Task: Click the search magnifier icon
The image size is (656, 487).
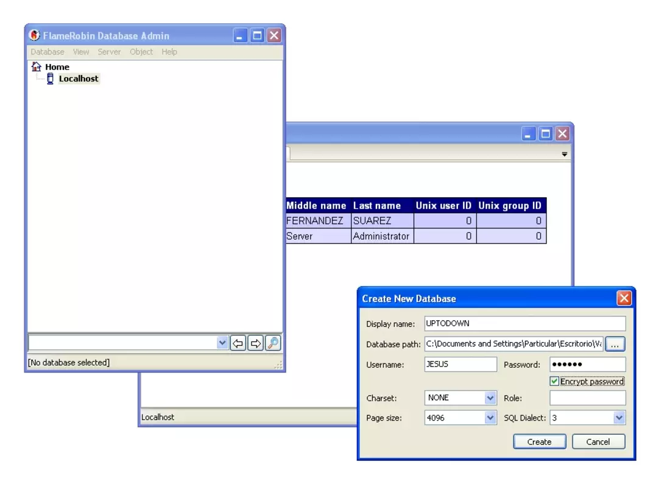Action: tap(273, 343)
